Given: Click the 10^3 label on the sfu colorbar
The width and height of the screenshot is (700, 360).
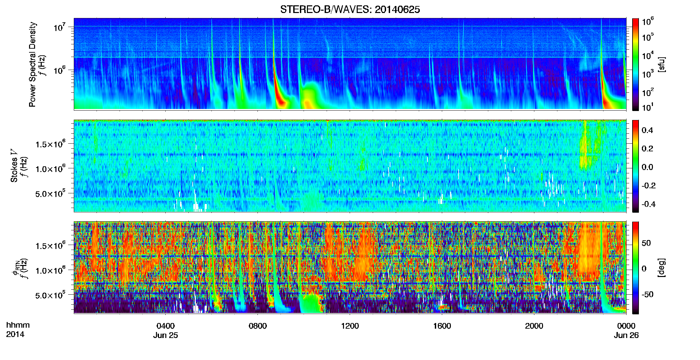Looking at the screenshot, I should coord(648,74).
